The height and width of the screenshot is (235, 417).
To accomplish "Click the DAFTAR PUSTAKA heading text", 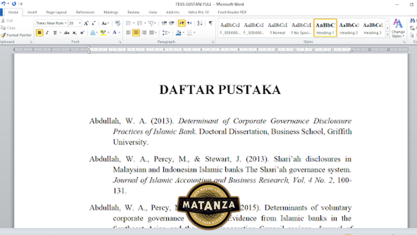I will point(220,90).
